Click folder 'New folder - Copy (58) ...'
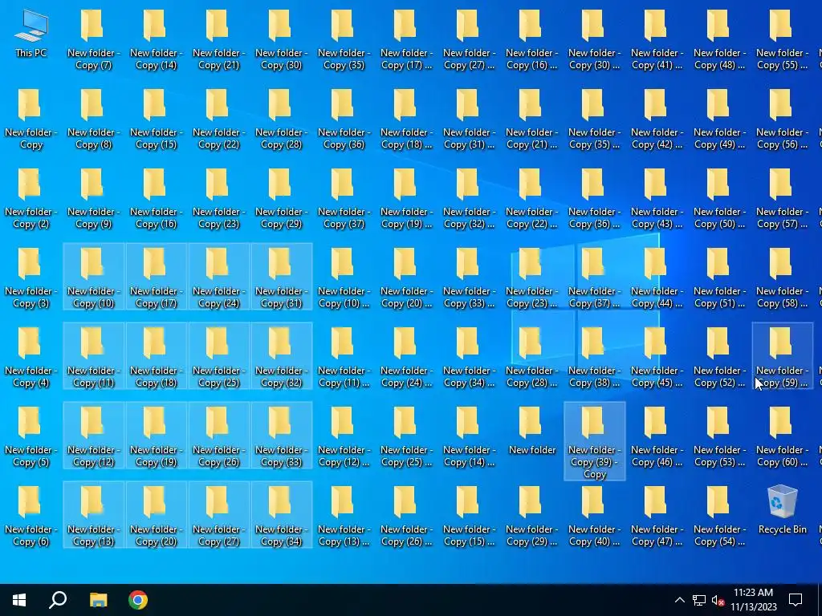The image size is (822, 616). click(x=782, y=278)
